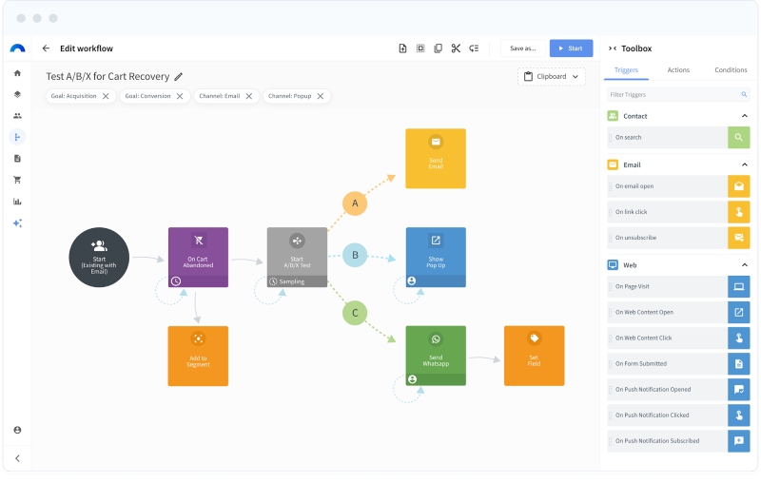
Task: Go to Home via the sidebar icon
Action: click(x=17, y=73)
